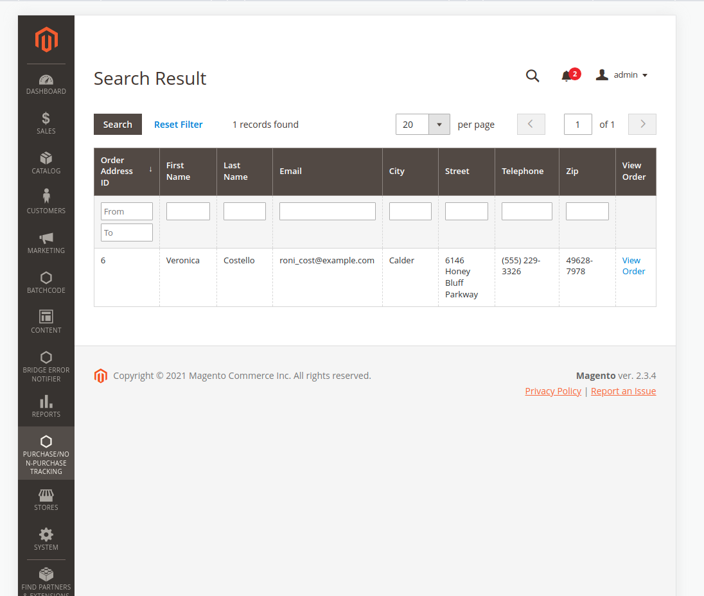Open the notifications bell icon
This screenshot has height=596, width=704.
pyautogui.click(x=567, y=76)
